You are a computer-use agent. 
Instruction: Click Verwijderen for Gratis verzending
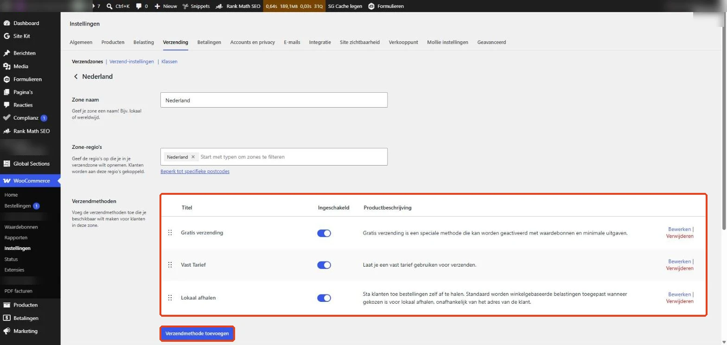tap(680, 236)
